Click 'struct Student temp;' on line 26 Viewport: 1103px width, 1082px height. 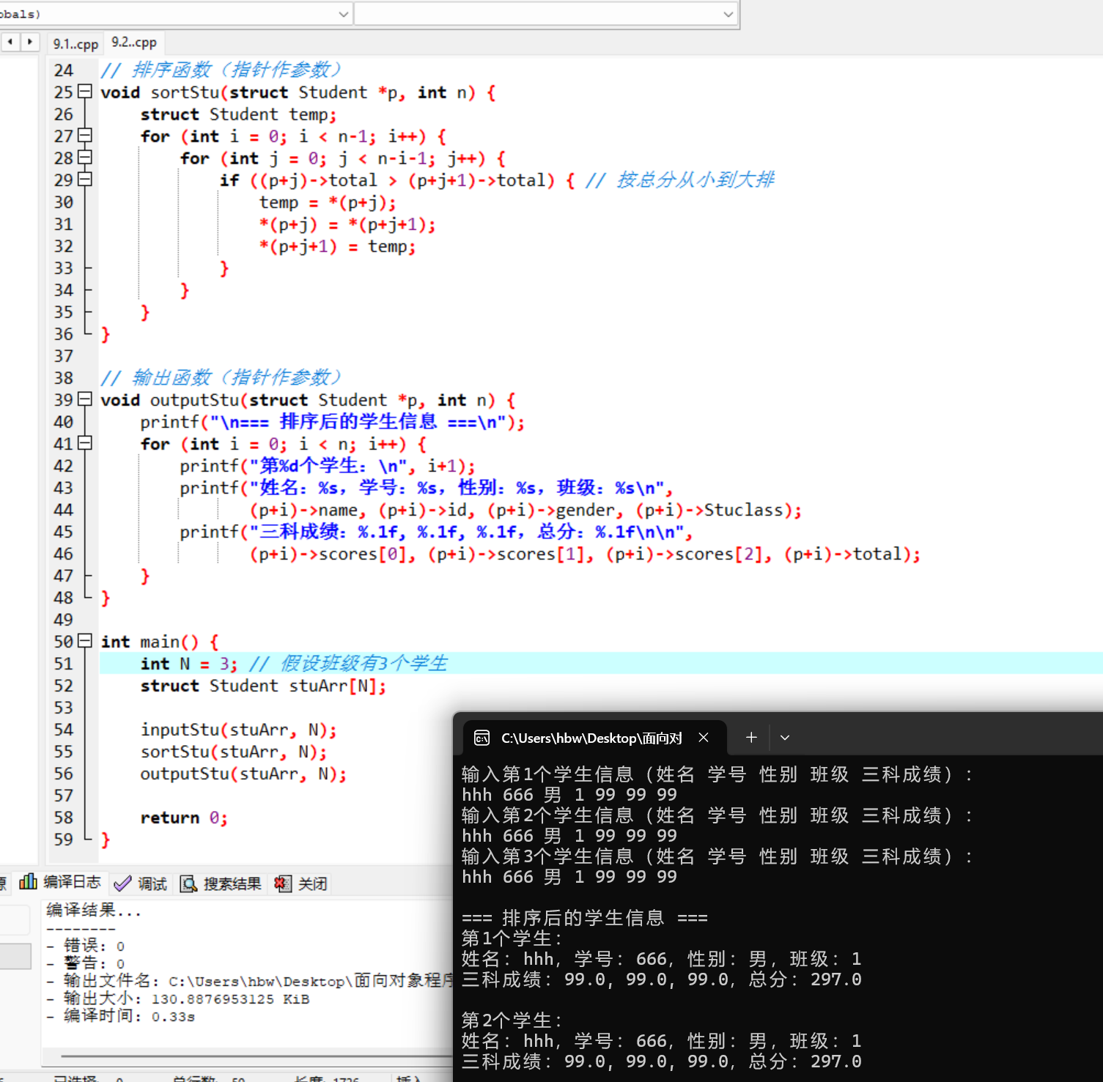(x=238, y=114)
